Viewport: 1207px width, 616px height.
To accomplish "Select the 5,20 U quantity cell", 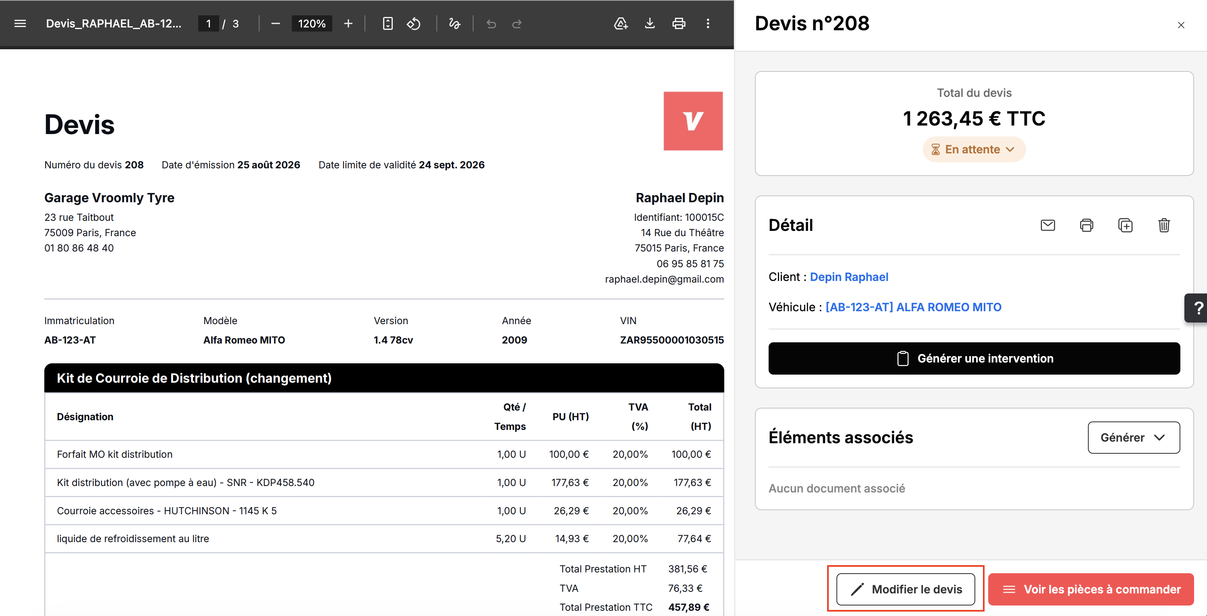I will point(511,539).
